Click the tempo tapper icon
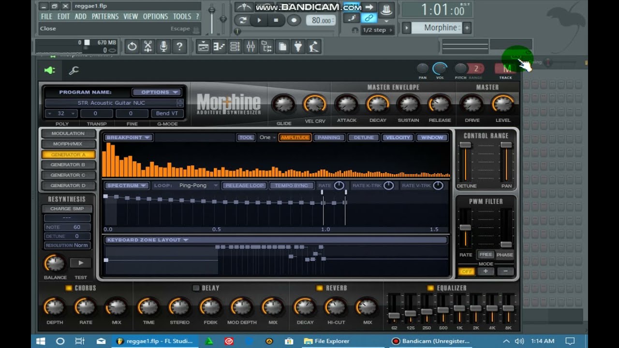The image size is (619, 348). [314, 46]
